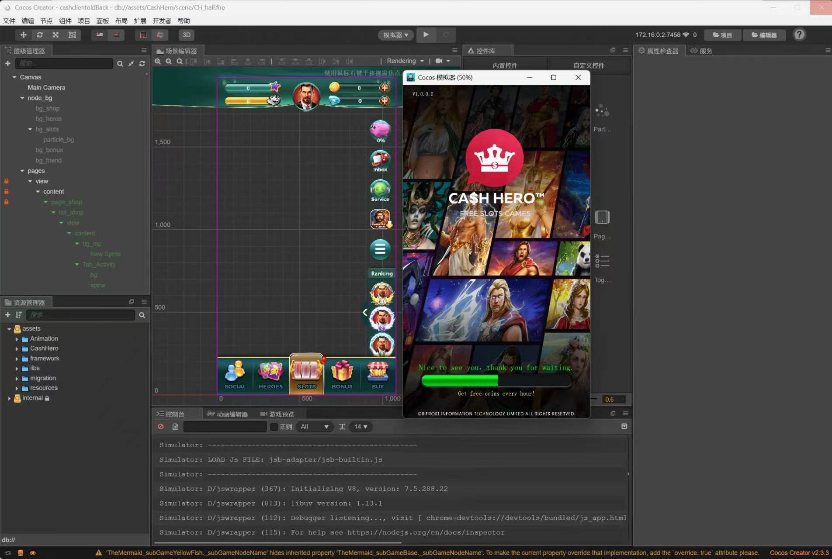Reset the scene editor zoom
Screen dimensions: 832x559
pyautogui.click(x=180, y=62)
